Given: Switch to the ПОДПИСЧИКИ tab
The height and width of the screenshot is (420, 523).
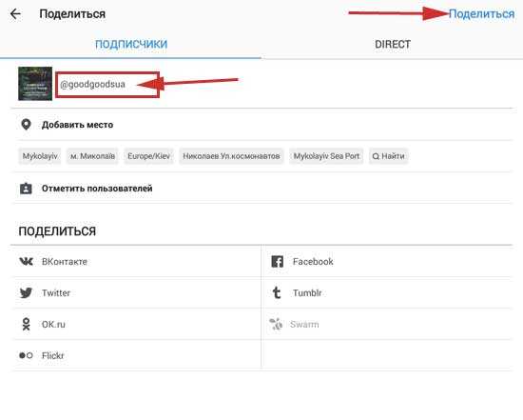Looking at the screenshot, I should tap(131, 44).
